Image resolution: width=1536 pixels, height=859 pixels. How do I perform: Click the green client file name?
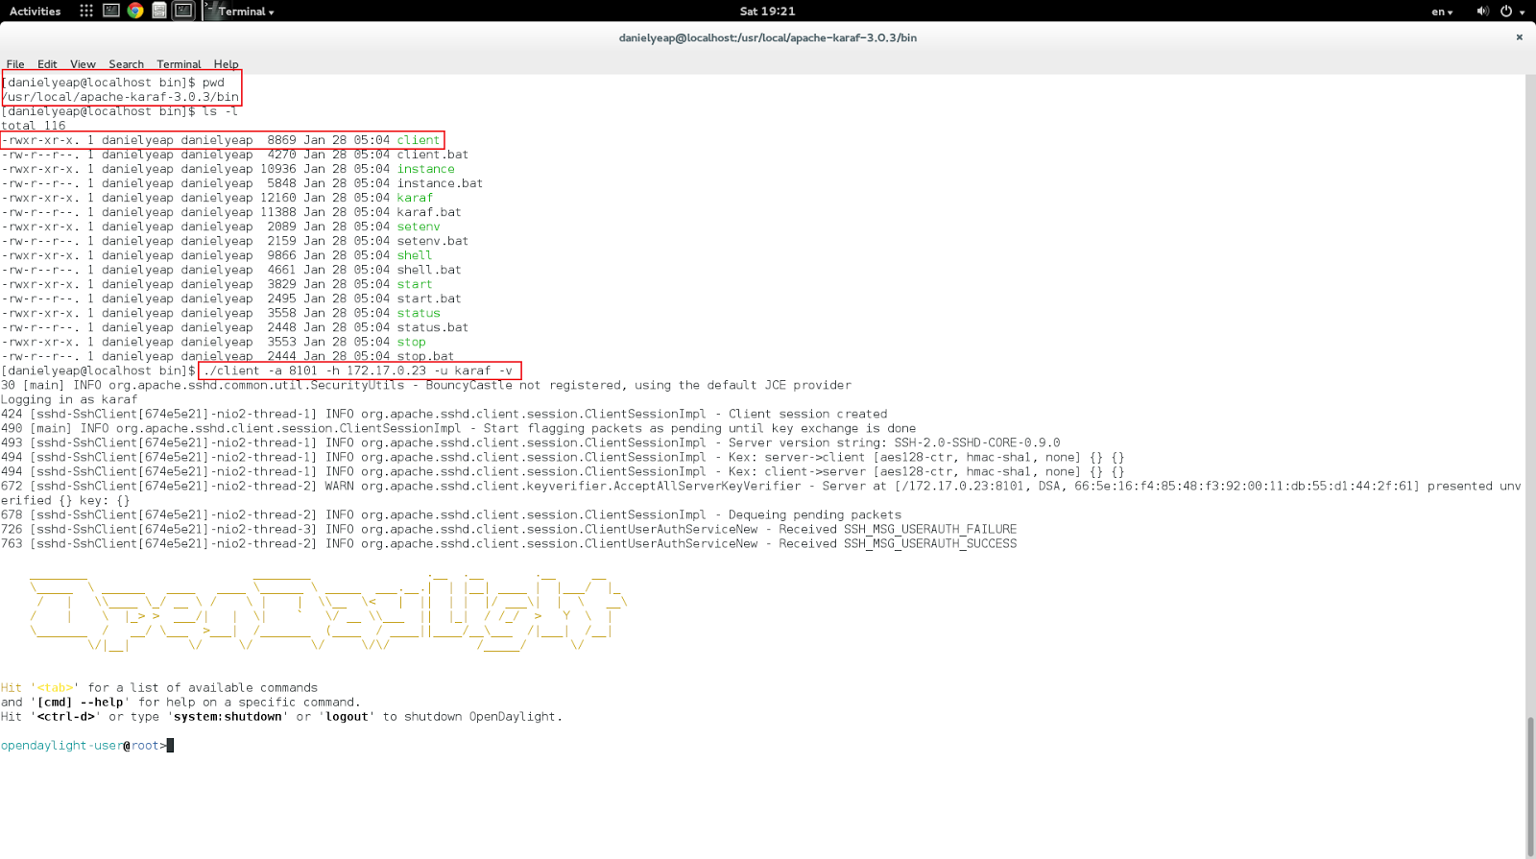(x=419, y=140)
